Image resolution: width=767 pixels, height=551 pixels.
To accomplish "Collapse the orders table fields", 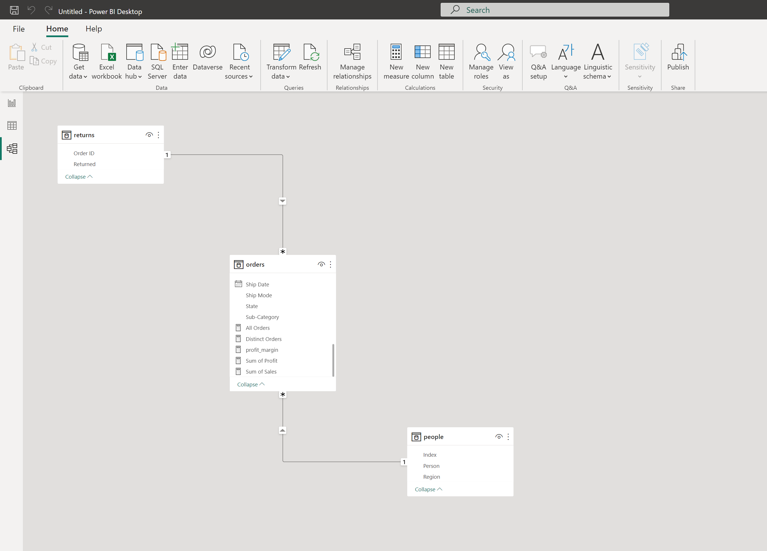I will [x=251, y=385].
